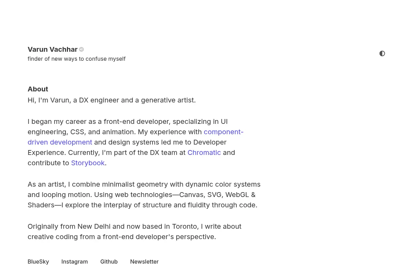Click the About section heading
This screenshot has width=414, height=276.
(x=38, y=89)
